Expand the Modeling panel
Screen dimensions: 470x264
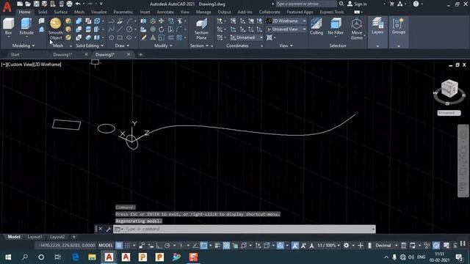click(23, 45)
